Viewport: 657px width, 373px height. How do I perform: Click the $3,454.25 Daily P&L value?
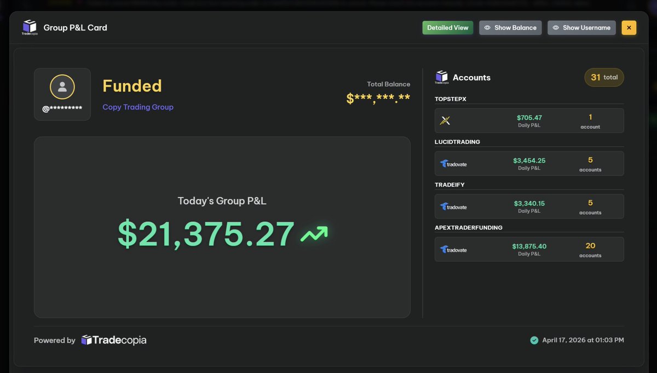click(529, 160)
